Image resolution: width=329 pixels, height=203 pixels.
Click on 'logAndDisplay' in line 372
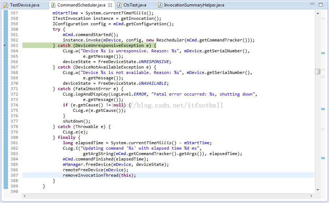pyautogui.click(x=92, y=94)
